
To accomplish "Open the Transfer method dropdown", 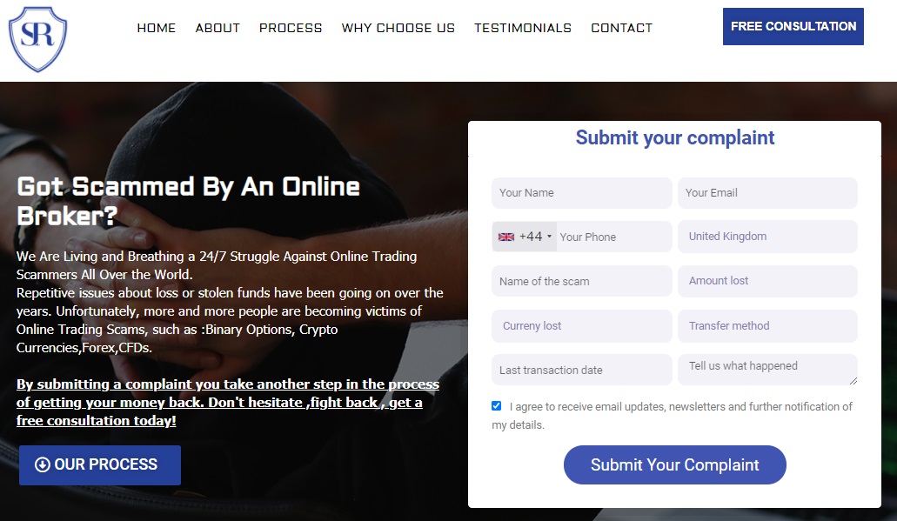I will (767, 325).
